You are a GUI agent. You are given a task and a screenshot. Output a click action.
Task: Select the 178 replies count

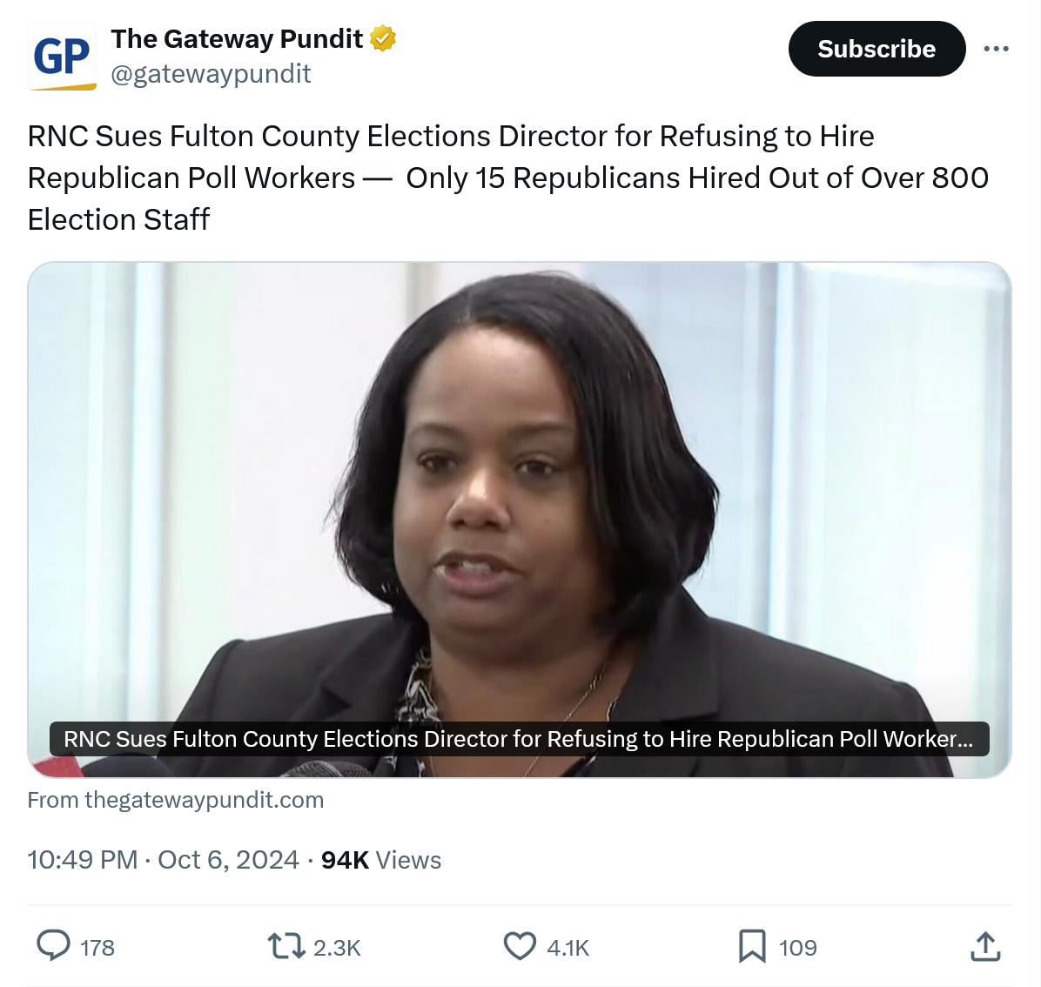tap(97, 947)
